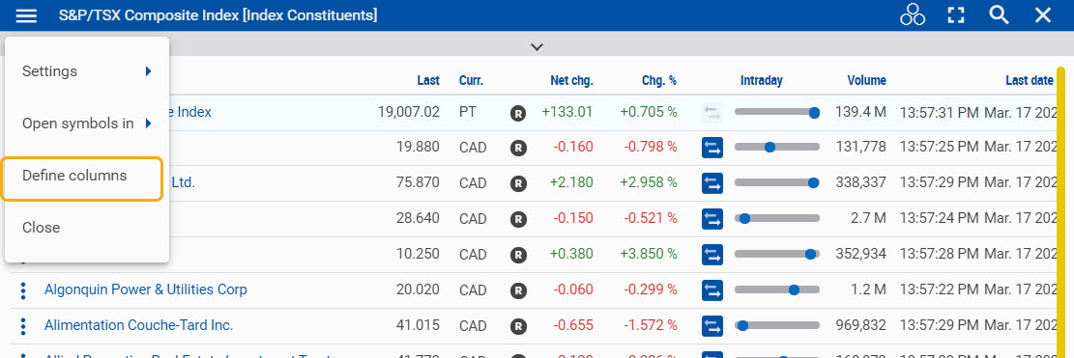Click the greyed trade arrows in the 19,007.02 row
Image resolution: width=1074 pixels, height=358 pixels.
[712, 113]
